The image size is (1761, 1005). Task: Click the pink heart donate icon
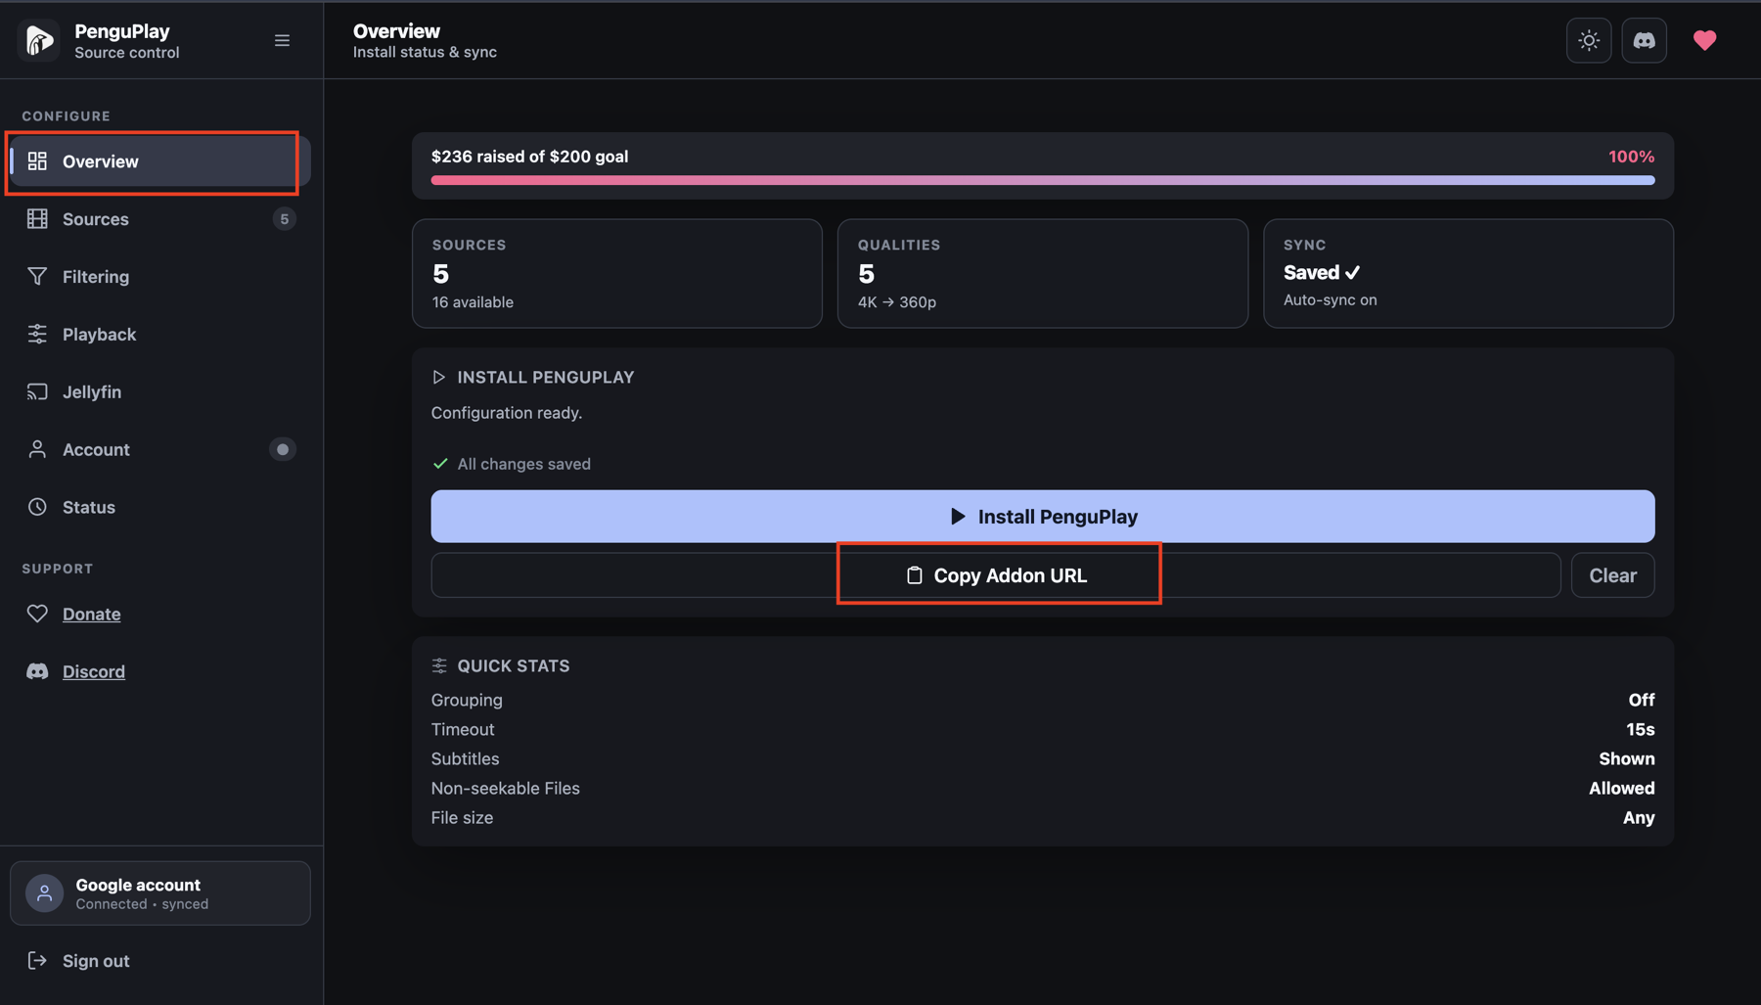pos(1705,40)
